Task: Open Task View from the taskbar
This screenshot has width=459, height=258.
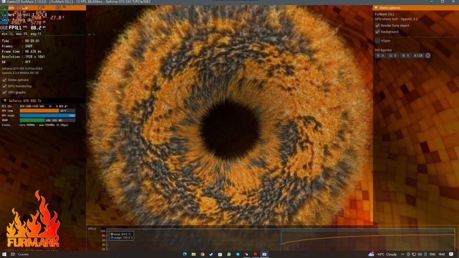Action: (12, 254)
